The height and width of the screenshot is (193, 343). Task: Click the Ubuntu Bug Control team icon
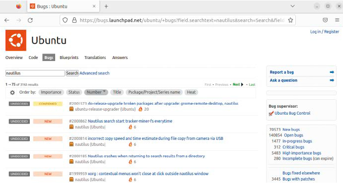[x=271, y=113]
